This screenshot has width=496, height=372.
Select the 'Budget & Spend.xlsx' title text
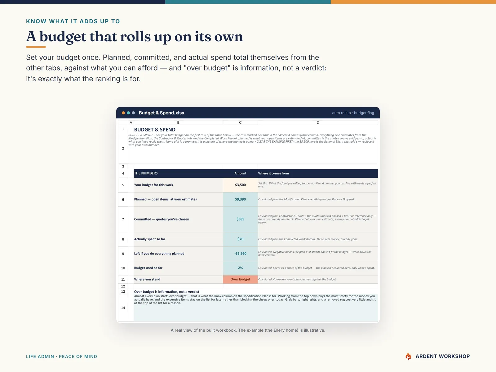tap(162, 113)
